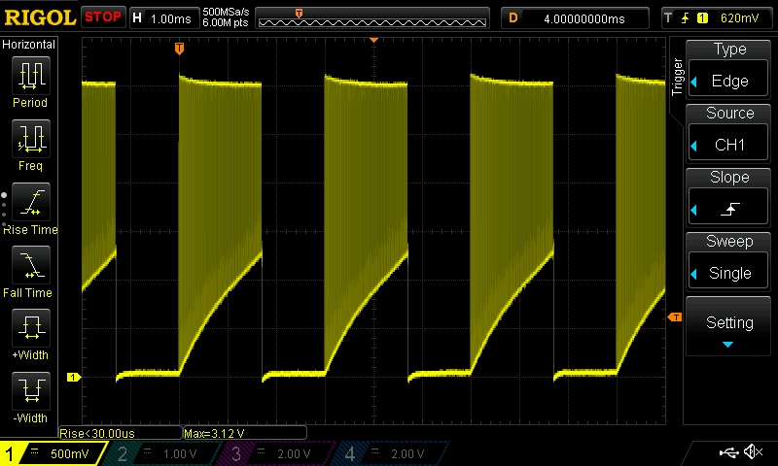Click the speaker mute icon
Viewport: 778px width, 466px height.
tap(752, 452)
